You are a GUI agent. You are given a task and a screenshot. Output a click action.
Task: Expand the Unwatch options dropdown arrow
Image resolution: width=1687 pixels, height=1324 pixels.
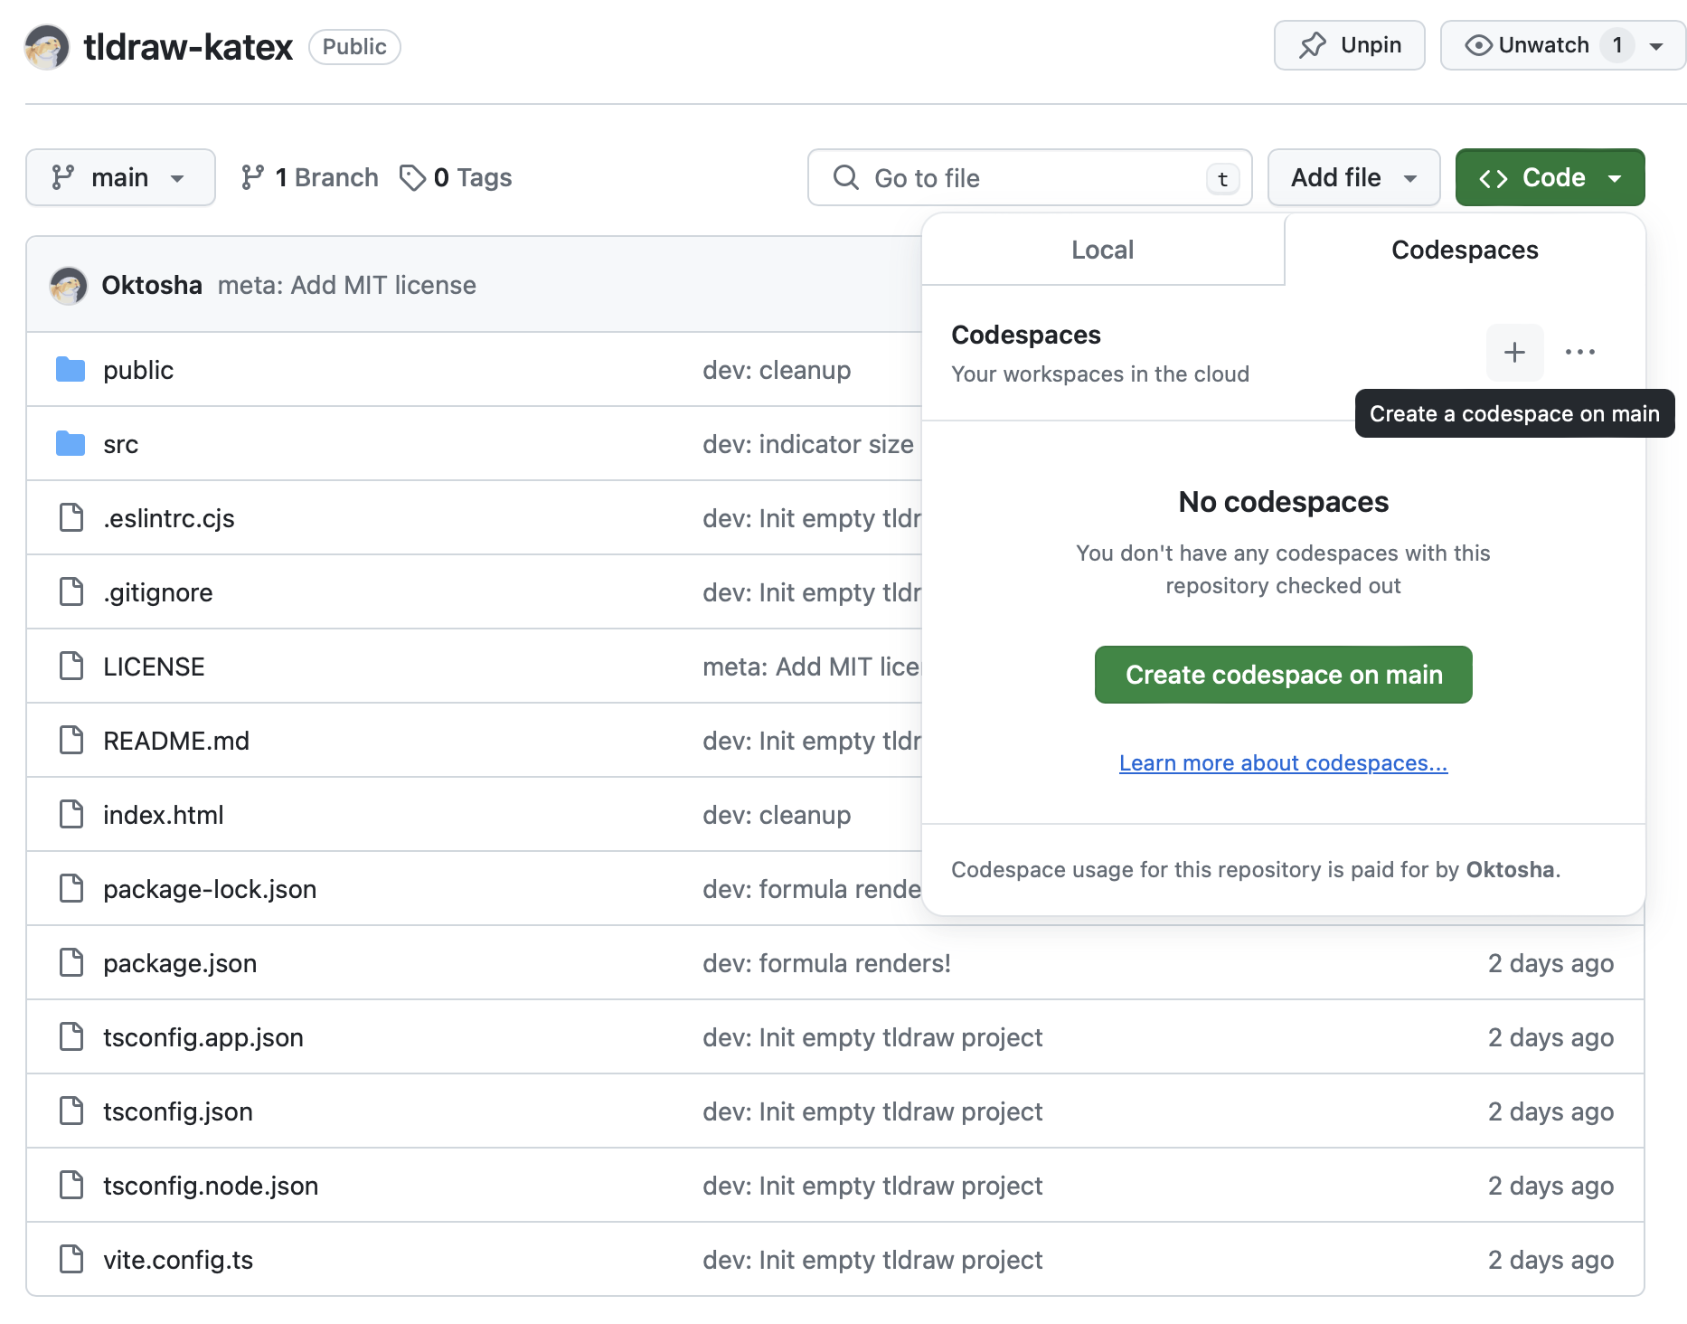tap(1656, 45)
